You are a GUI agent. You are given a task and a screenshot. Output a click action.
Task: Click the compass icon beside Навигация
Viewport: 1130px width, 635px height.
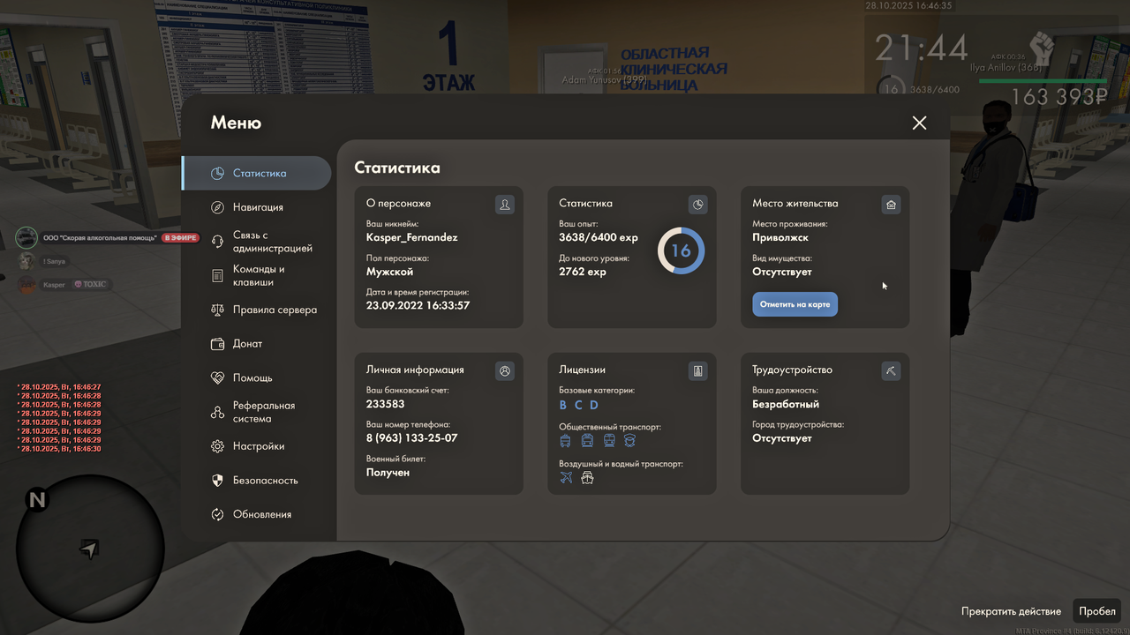pos(217,207)
